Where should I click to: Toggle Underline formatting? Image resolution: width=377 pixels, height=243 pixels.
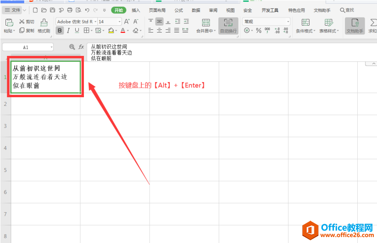click(77, 31)
